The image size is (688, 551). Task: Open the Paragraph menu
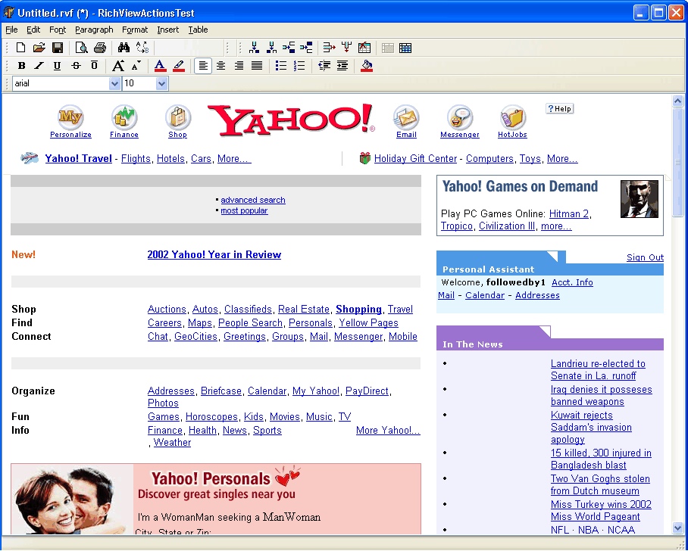(x=94, y=30)
